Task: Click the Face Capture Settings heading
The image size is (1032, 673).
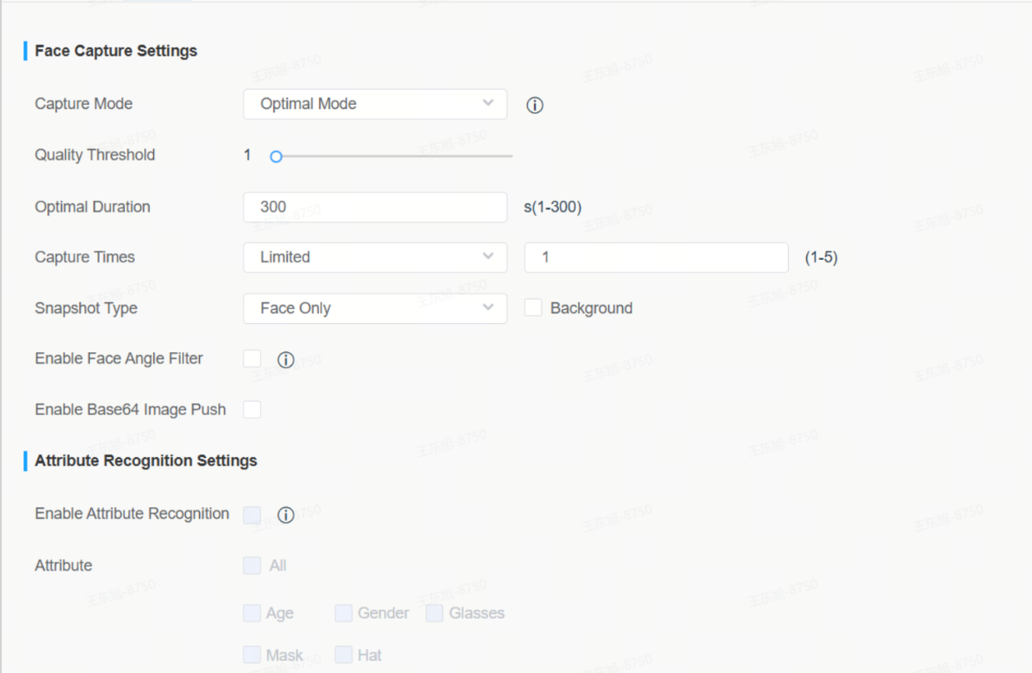Action: [116, 51]
